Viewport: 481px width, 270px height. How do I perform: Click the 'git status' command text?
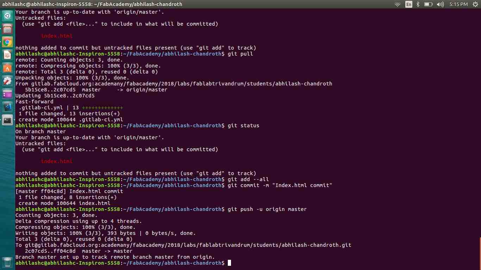[244, 126]
